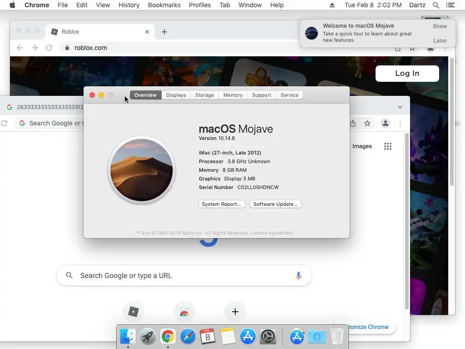Close the Roblox tab
This screenshot has width=465, height=349.
pos(147,32)
